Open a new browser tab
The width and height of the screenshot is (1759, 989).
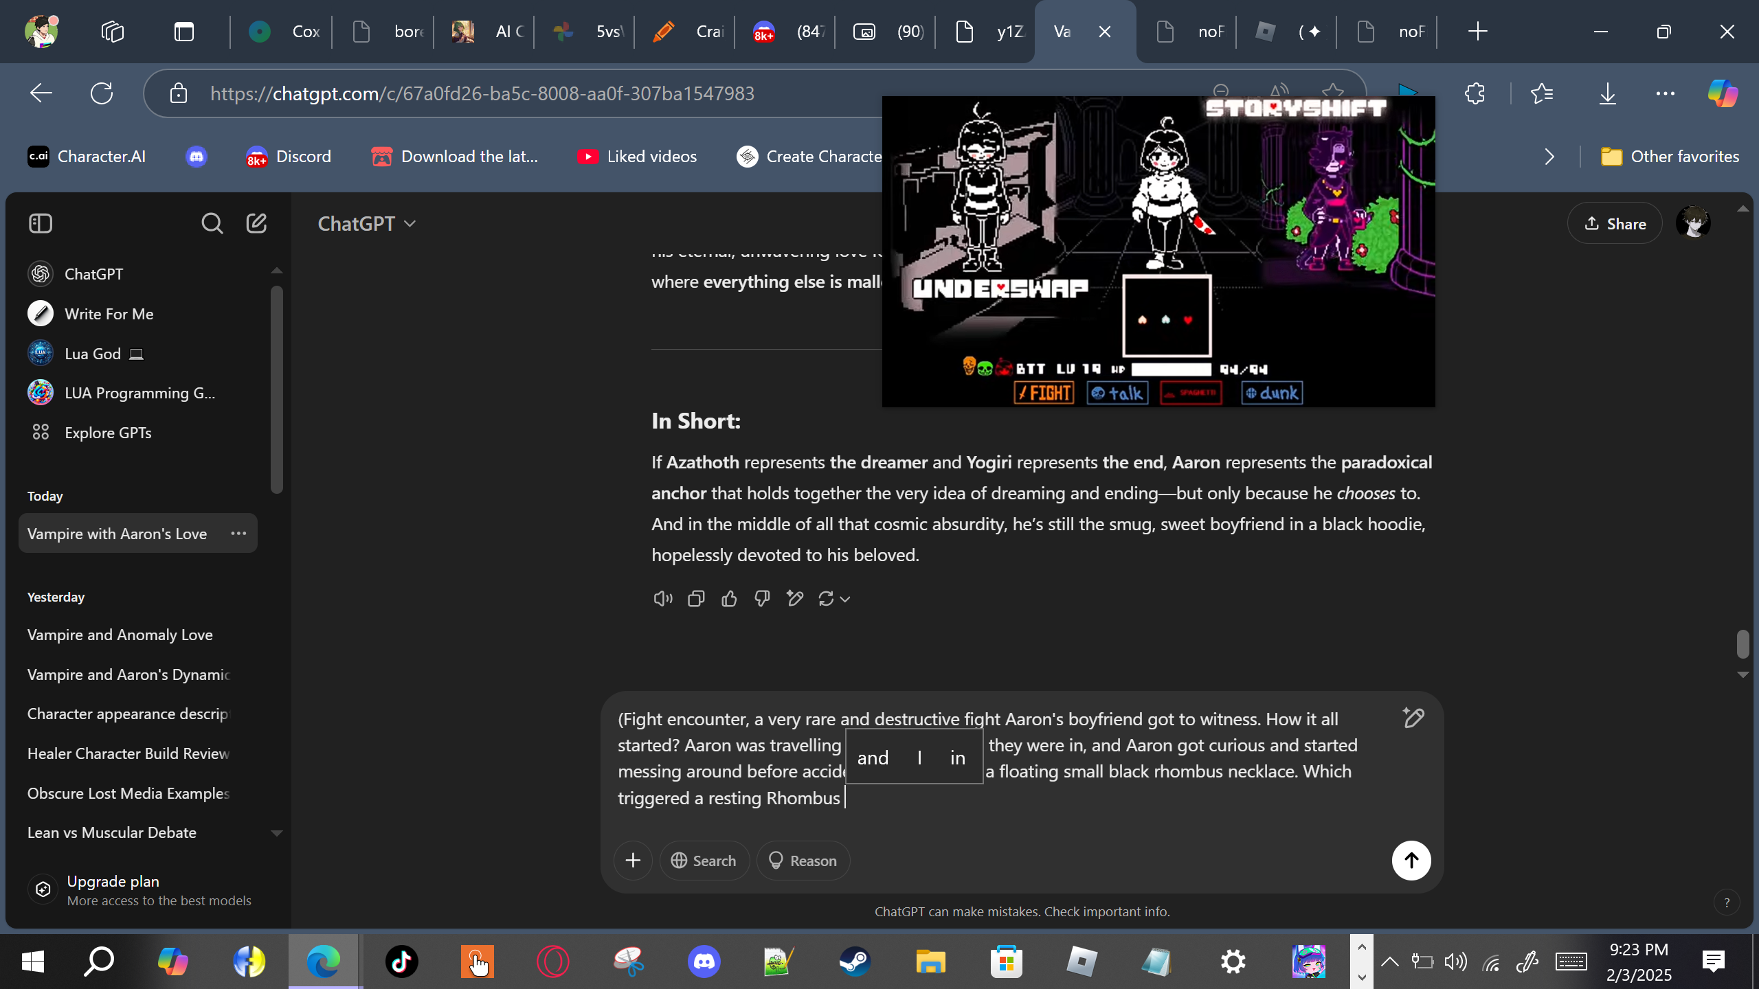pyautogui.click(x=1477, y=32)
